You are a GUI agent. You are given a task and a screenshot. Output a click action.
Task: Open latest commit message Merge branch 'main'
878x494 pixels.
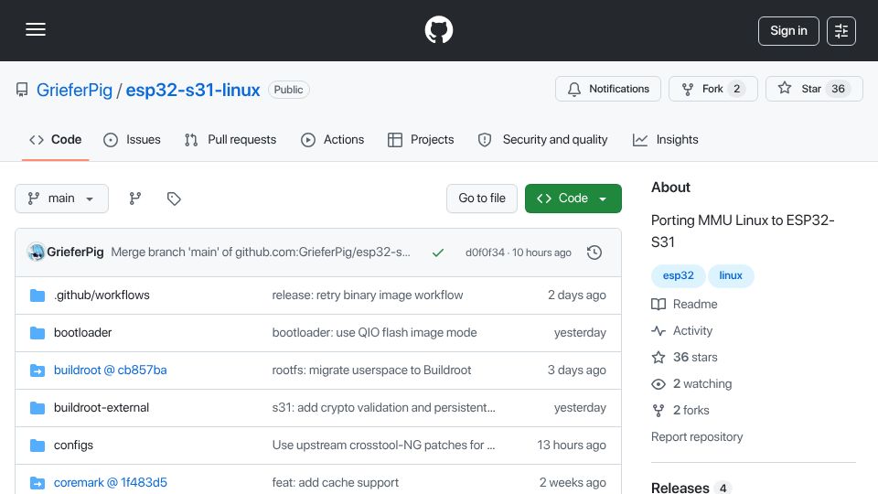pyautogui.click(x=261, y=252)
